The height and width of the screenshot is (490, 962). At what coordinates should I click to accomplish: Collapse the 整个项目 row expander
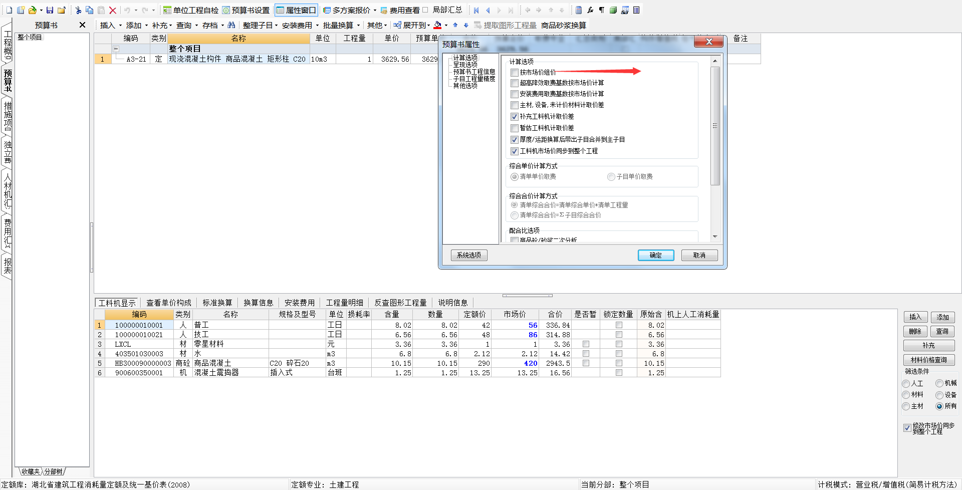(x=116, y=49)
